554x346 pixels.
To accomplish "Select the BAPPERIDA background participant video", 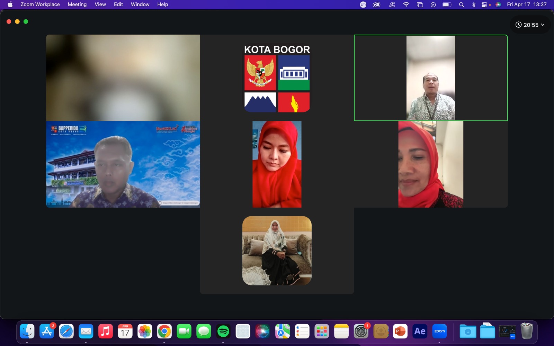I will pos(123,164).
